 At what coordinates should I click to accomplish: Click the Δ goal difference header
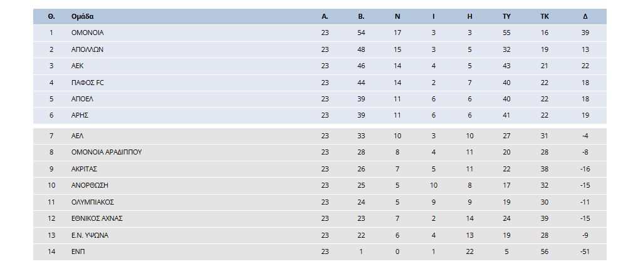[585, 16]
